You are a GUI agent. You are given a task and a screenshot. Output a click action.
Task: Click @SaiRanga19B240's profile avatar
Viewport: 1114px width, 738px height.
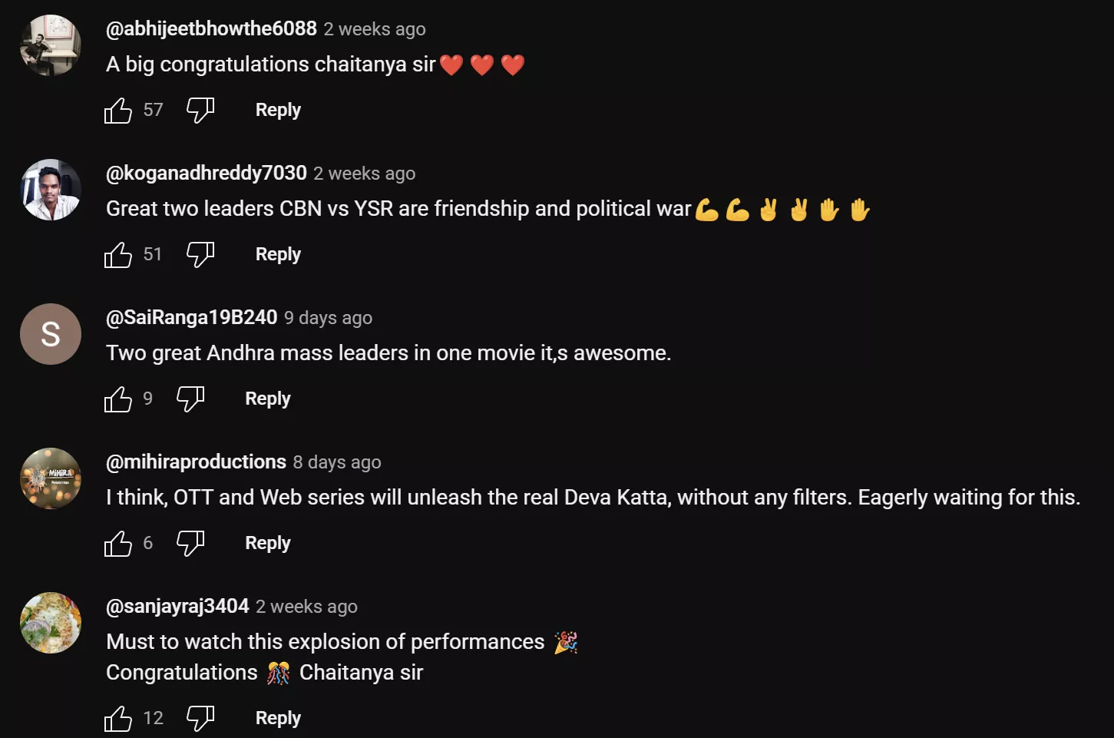pyautogui.click(x=50, y=334)
